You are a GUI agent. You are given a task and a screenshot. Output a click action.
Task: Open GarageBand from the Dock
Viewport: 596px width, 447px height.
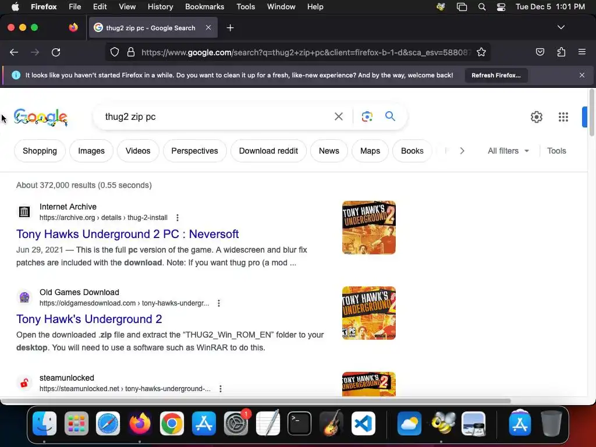(331, 423)
